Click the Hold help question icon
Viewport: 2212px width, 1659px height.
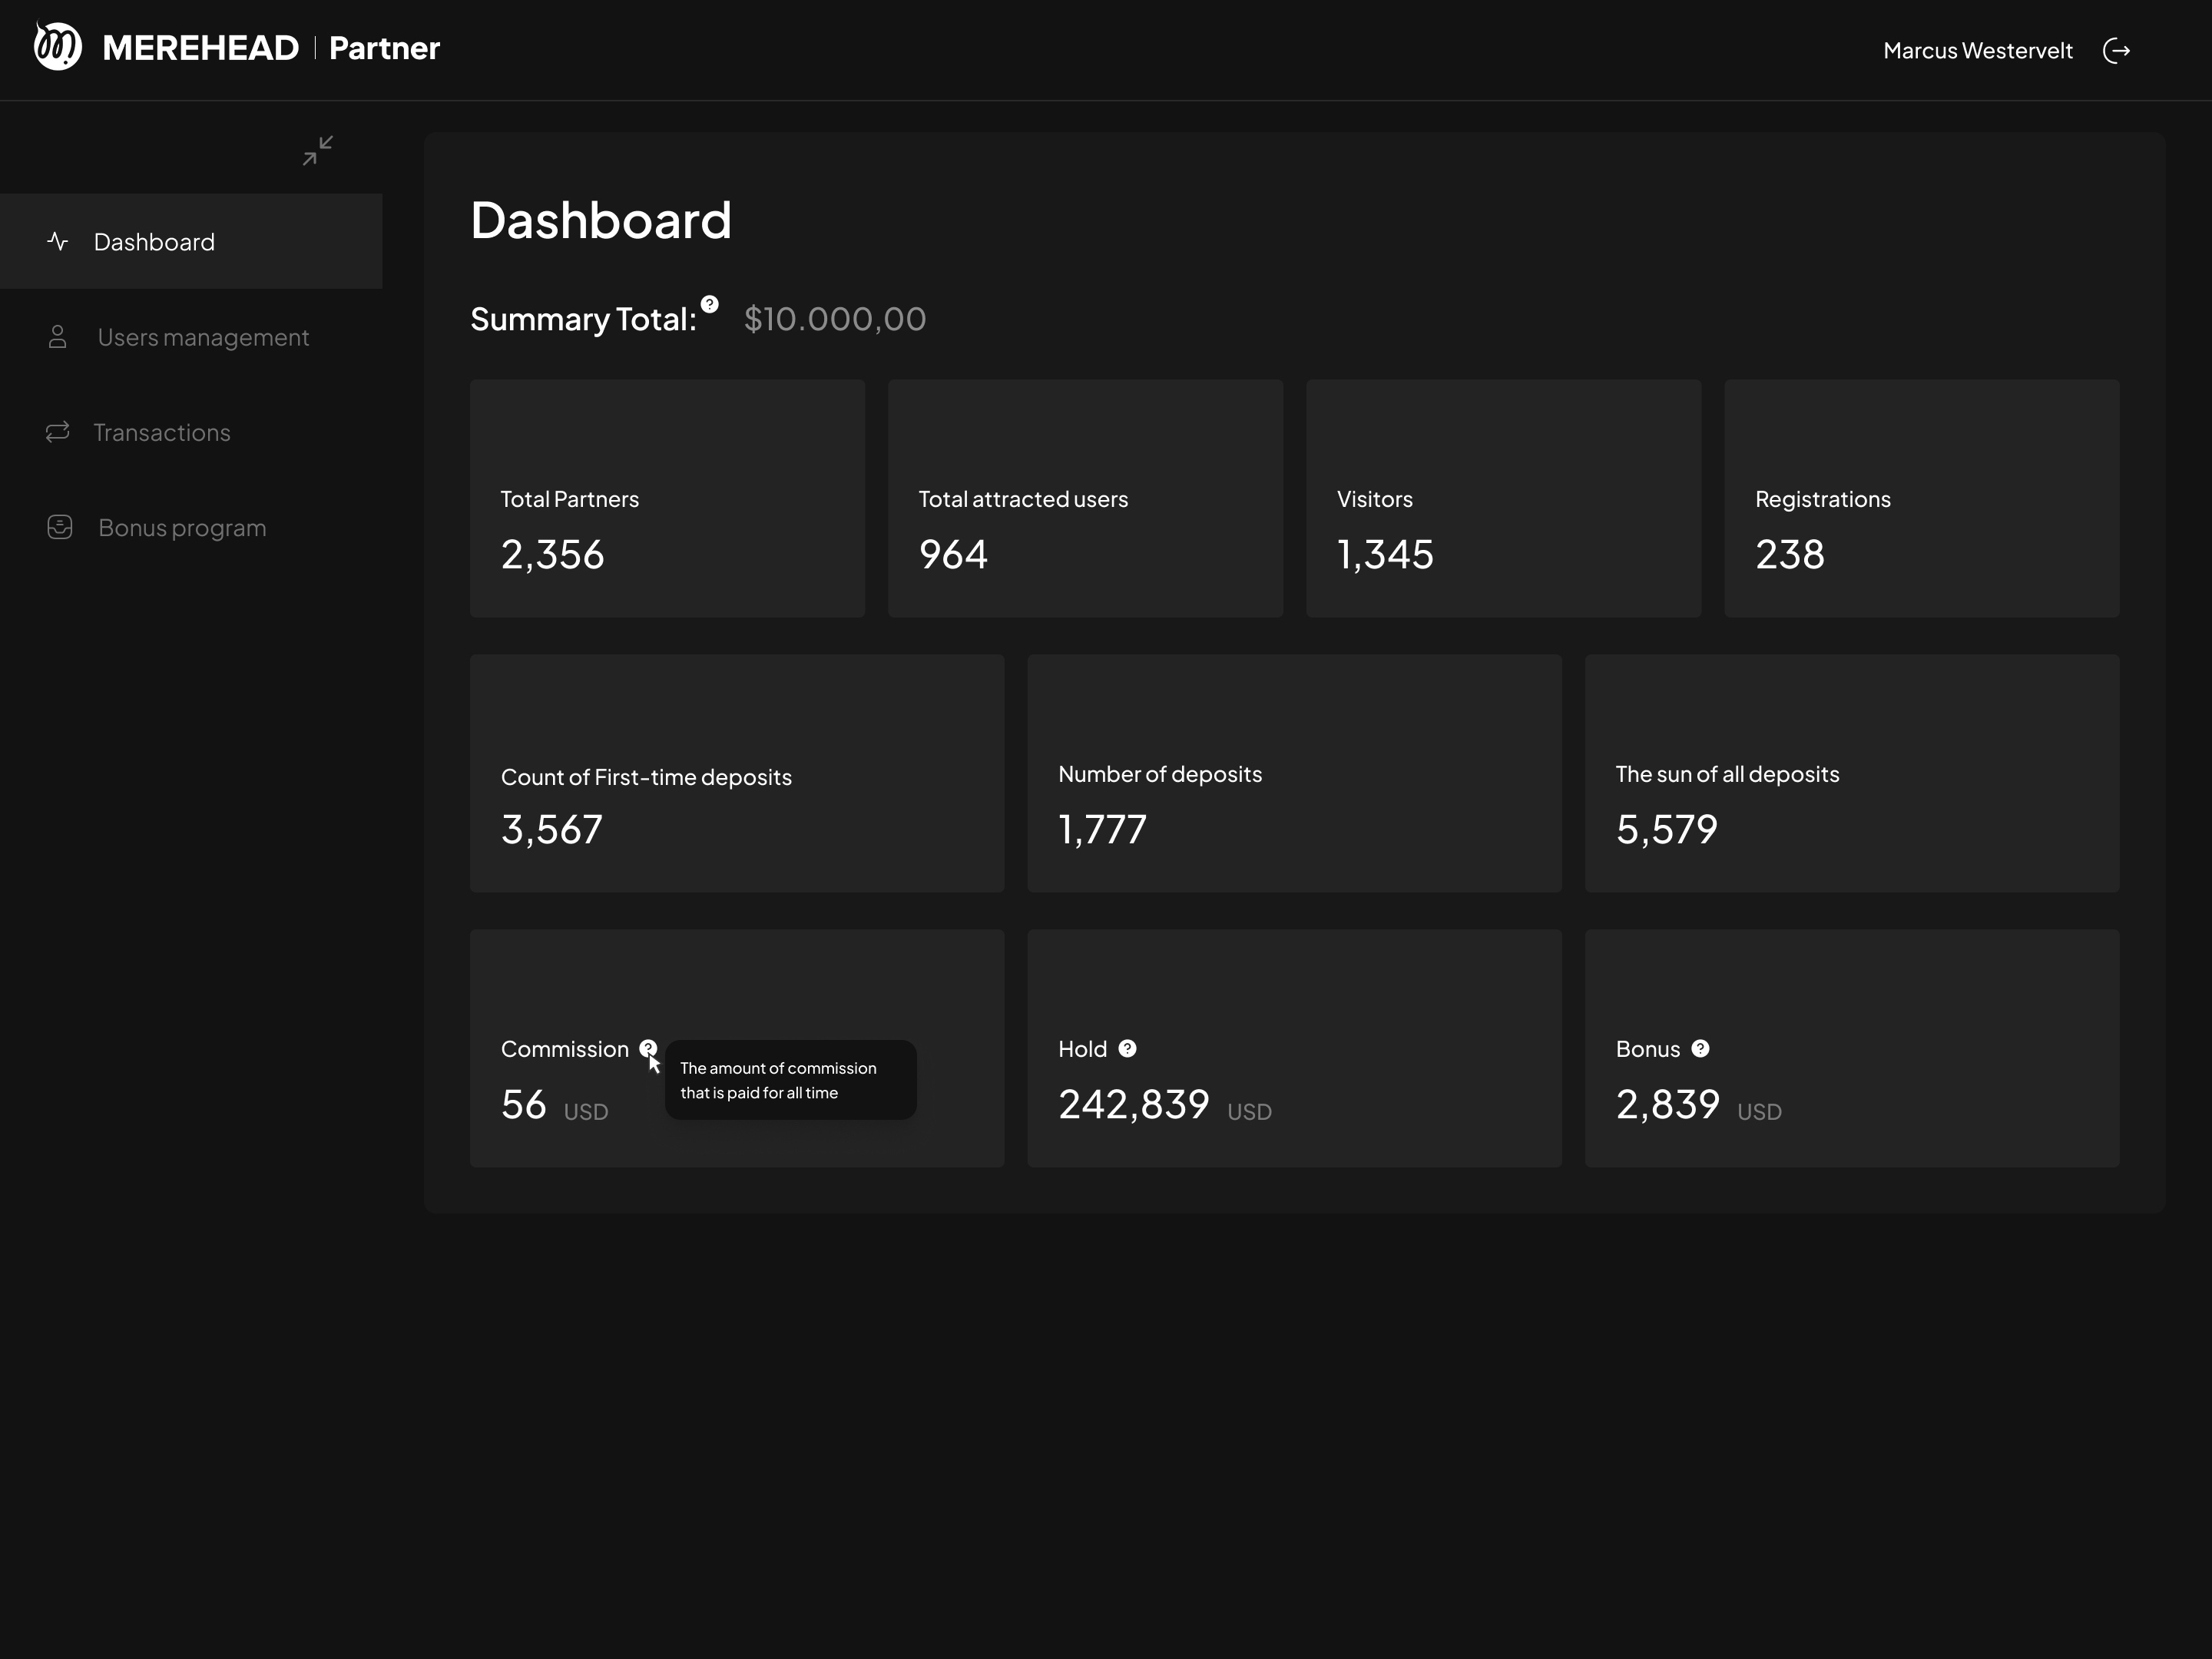point(1127,1048)
